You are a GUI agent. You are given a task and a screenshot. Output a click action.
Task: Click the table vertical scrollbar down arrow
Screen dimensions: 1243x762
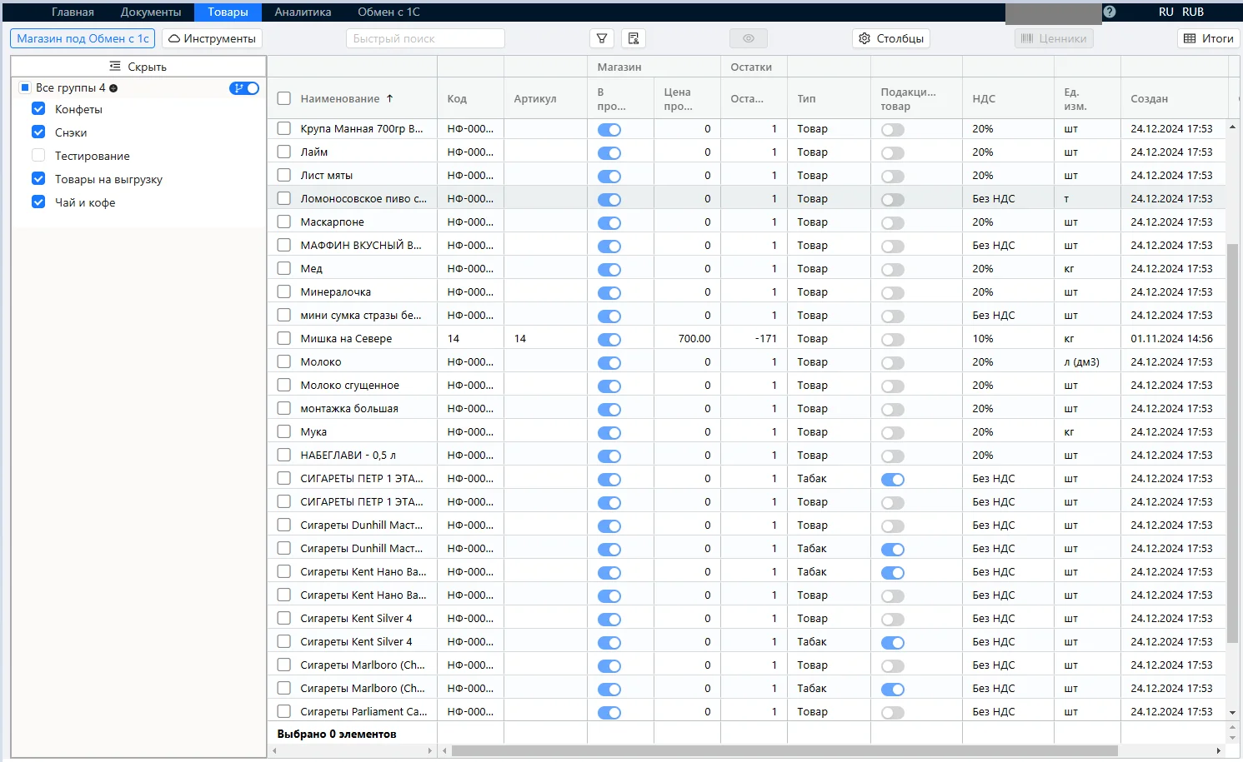click(x=1232, y=713)
